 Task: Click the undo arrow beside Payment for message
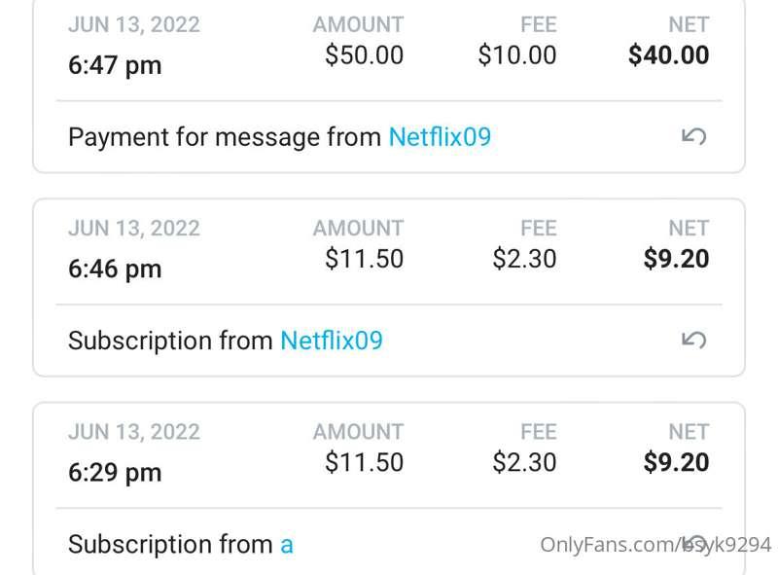[693, 136]
